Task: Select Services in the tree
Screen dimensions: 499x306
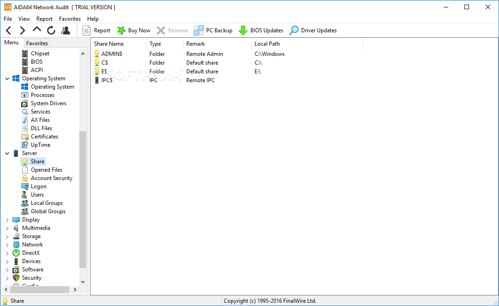Action: 41,111
